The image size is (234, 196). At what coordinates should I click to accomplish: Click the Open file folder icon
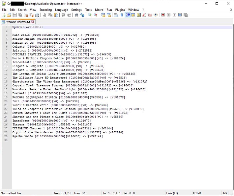tap(9, 15)
